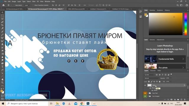Click the hue slider strip in Color panel
This screenshot has height=106, width=189.
[186, 24]
